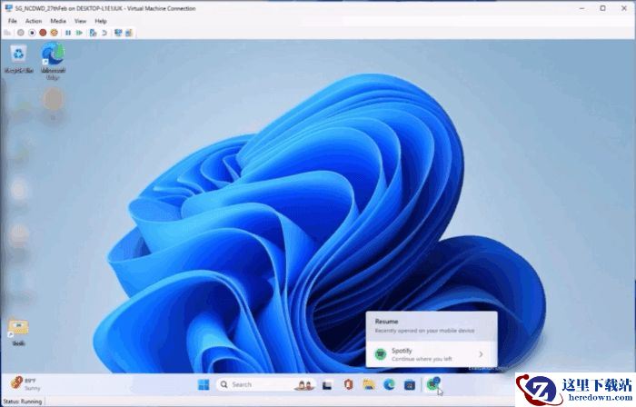
Task: Expand the chevron next to Spotify
Action: [x=481, y=353]
